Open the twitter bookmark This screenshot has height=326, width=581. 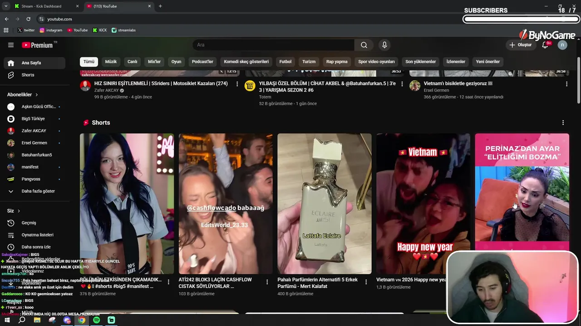26,30
